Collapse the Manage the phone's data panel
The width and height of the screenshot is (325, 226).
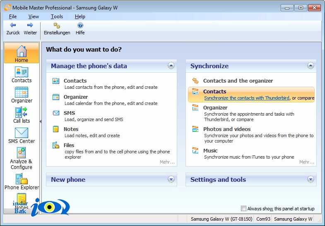(x=171, y=66)
